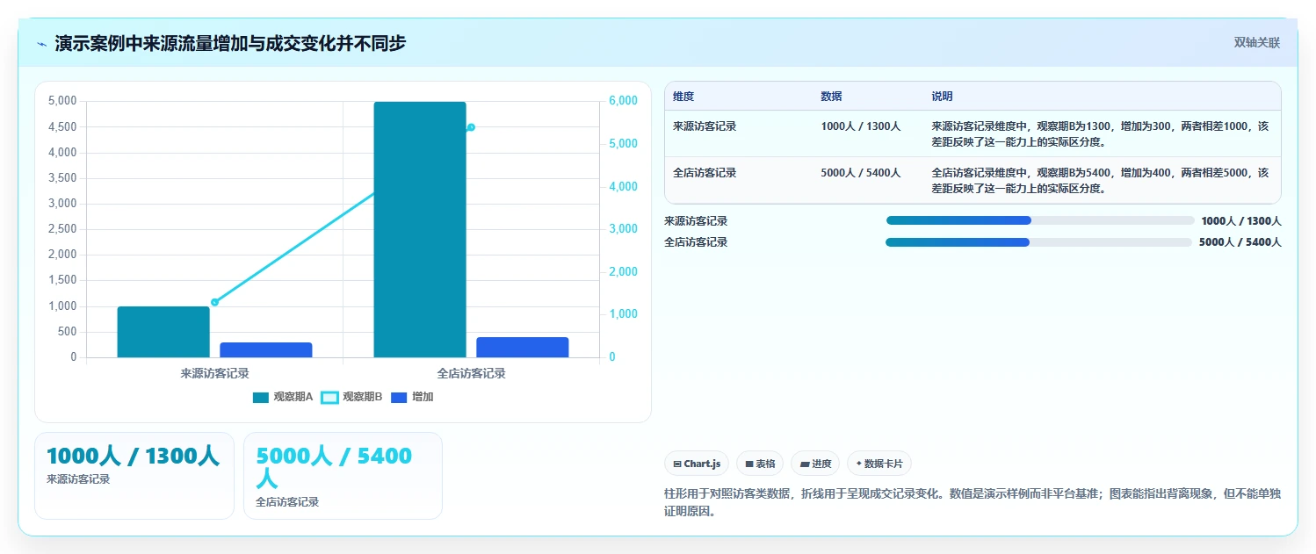Screen dimensions: 1316x554
Task: Click progress value 1000人 / 1300人
Action: coord(1241,221)
